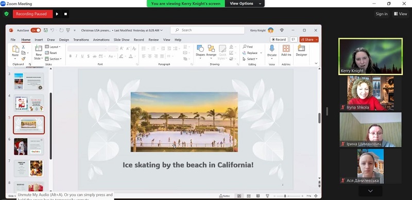Collapse the PowerPoint ribbon chevron
412x200 pixels.
pos(316,63)
